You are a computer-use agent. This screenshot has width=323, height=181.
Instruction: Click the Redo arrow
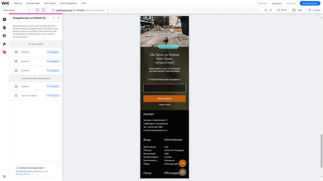(x=271, y=10)
